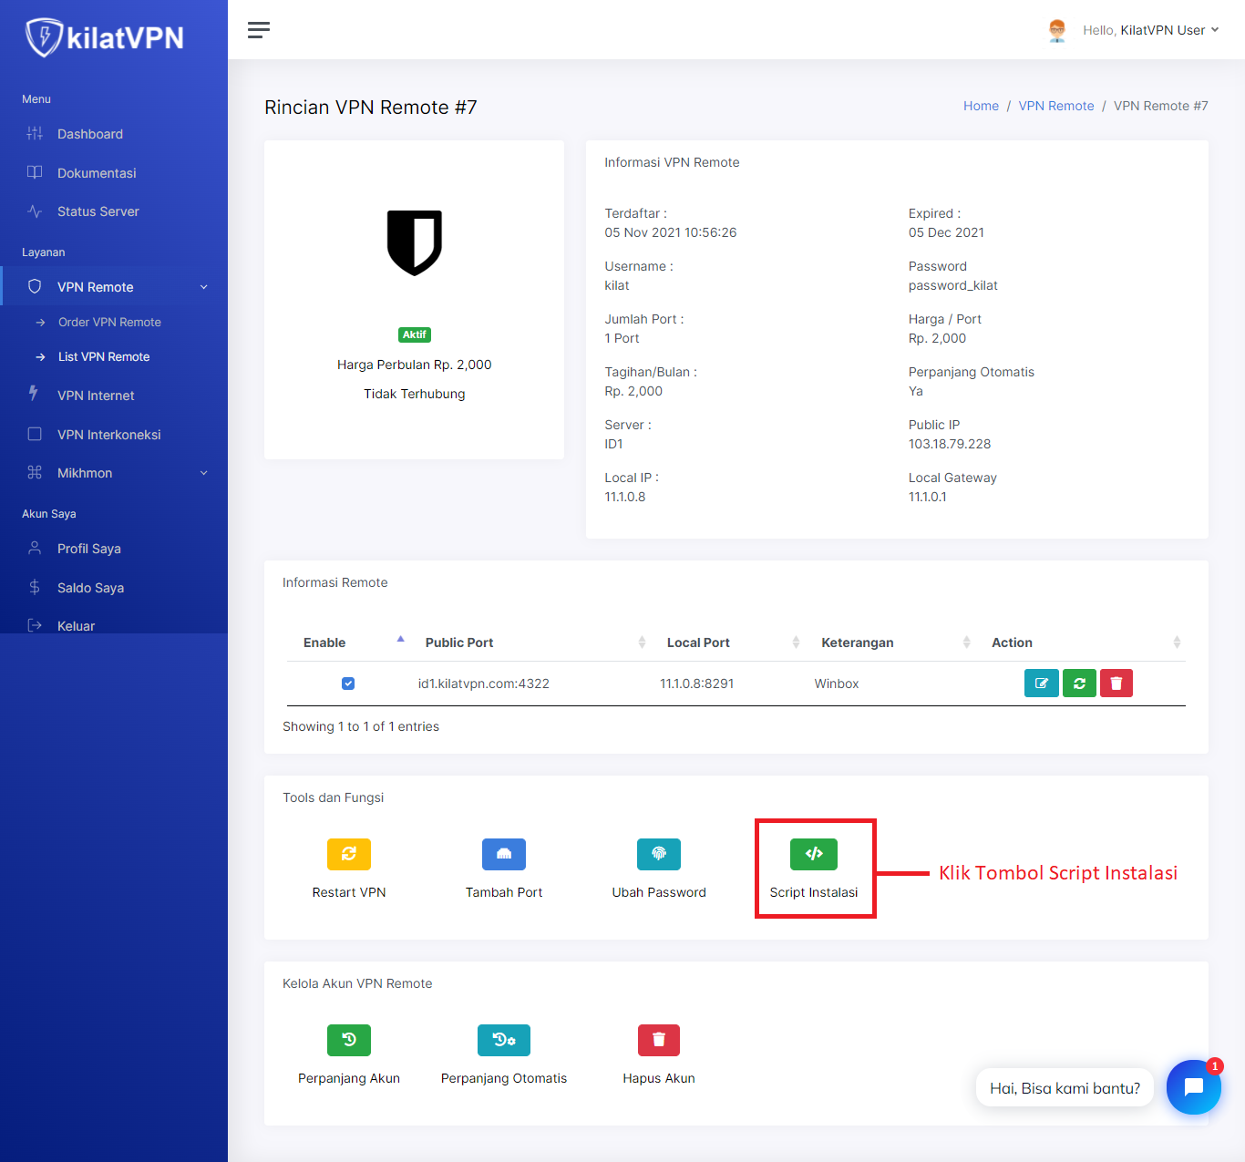Viewport: 1245px width, 1162px height.
Task: Click the VPN Remote breadcrumb link
Action: [x=1055, y=106]
